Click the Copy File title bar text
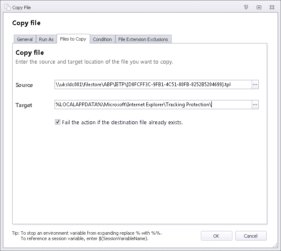 point(21,8)
